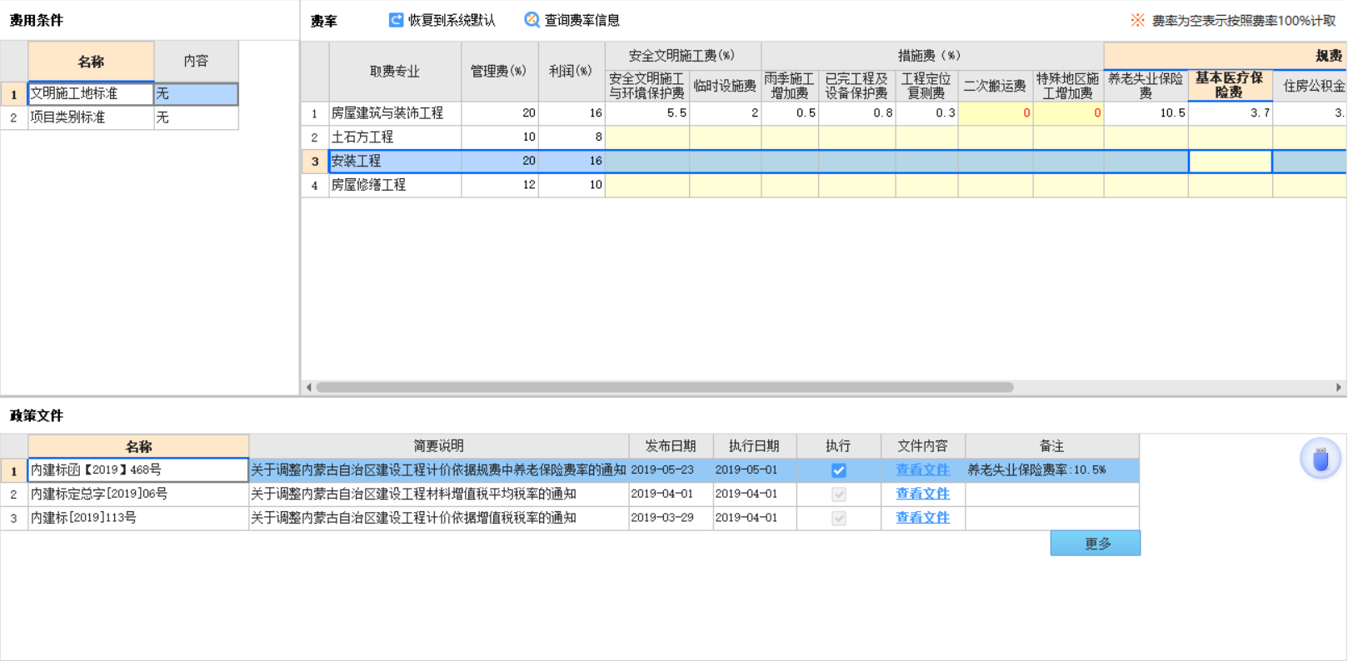Click the restore to system default icon

point(396,20)
